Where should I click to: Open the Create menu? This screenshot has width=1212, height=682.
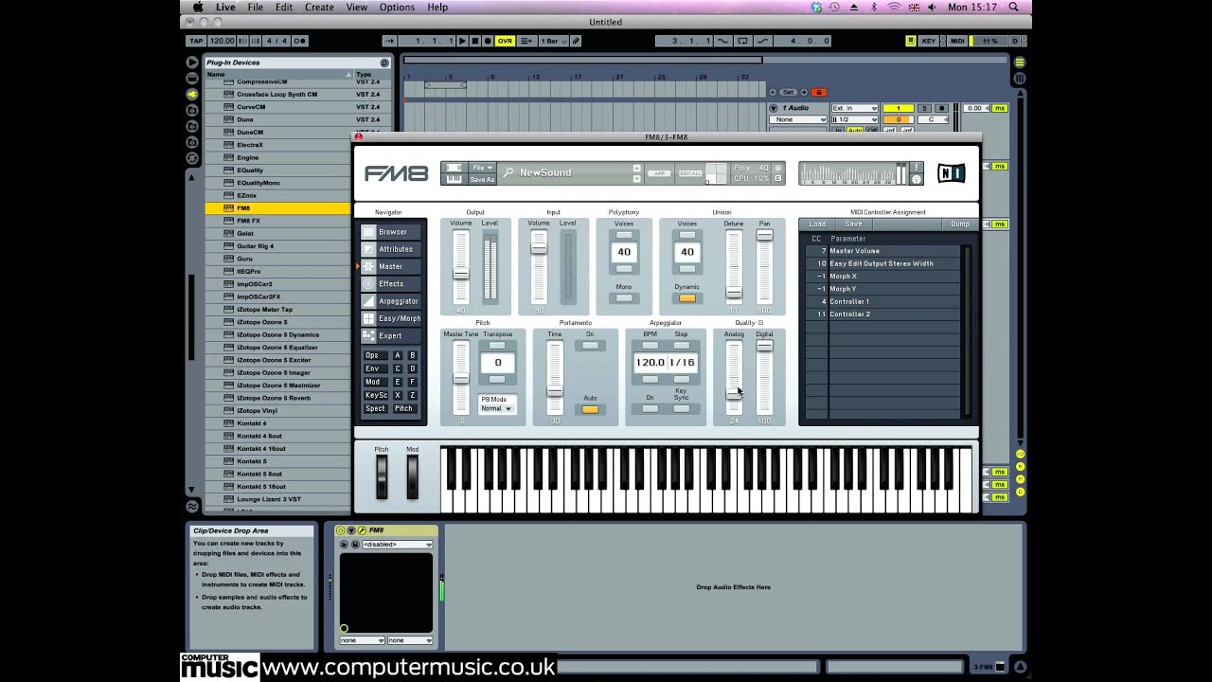(319, 7)
